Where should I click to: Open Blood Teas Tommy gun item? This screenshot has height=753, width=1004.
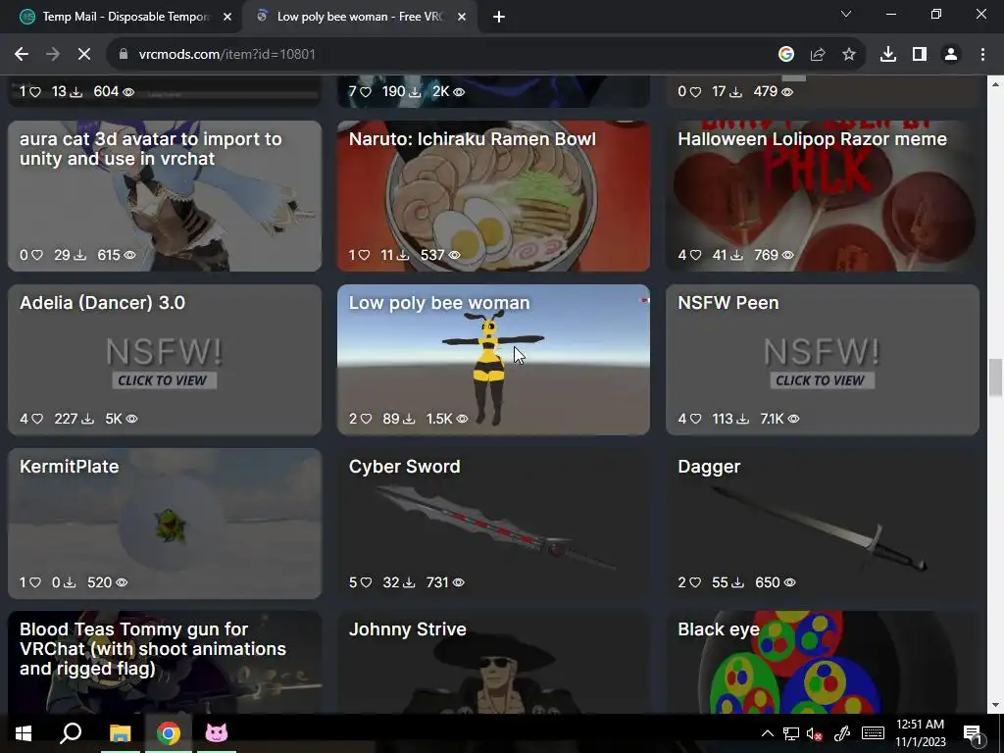pyautogui.click(x=165, y=663)
